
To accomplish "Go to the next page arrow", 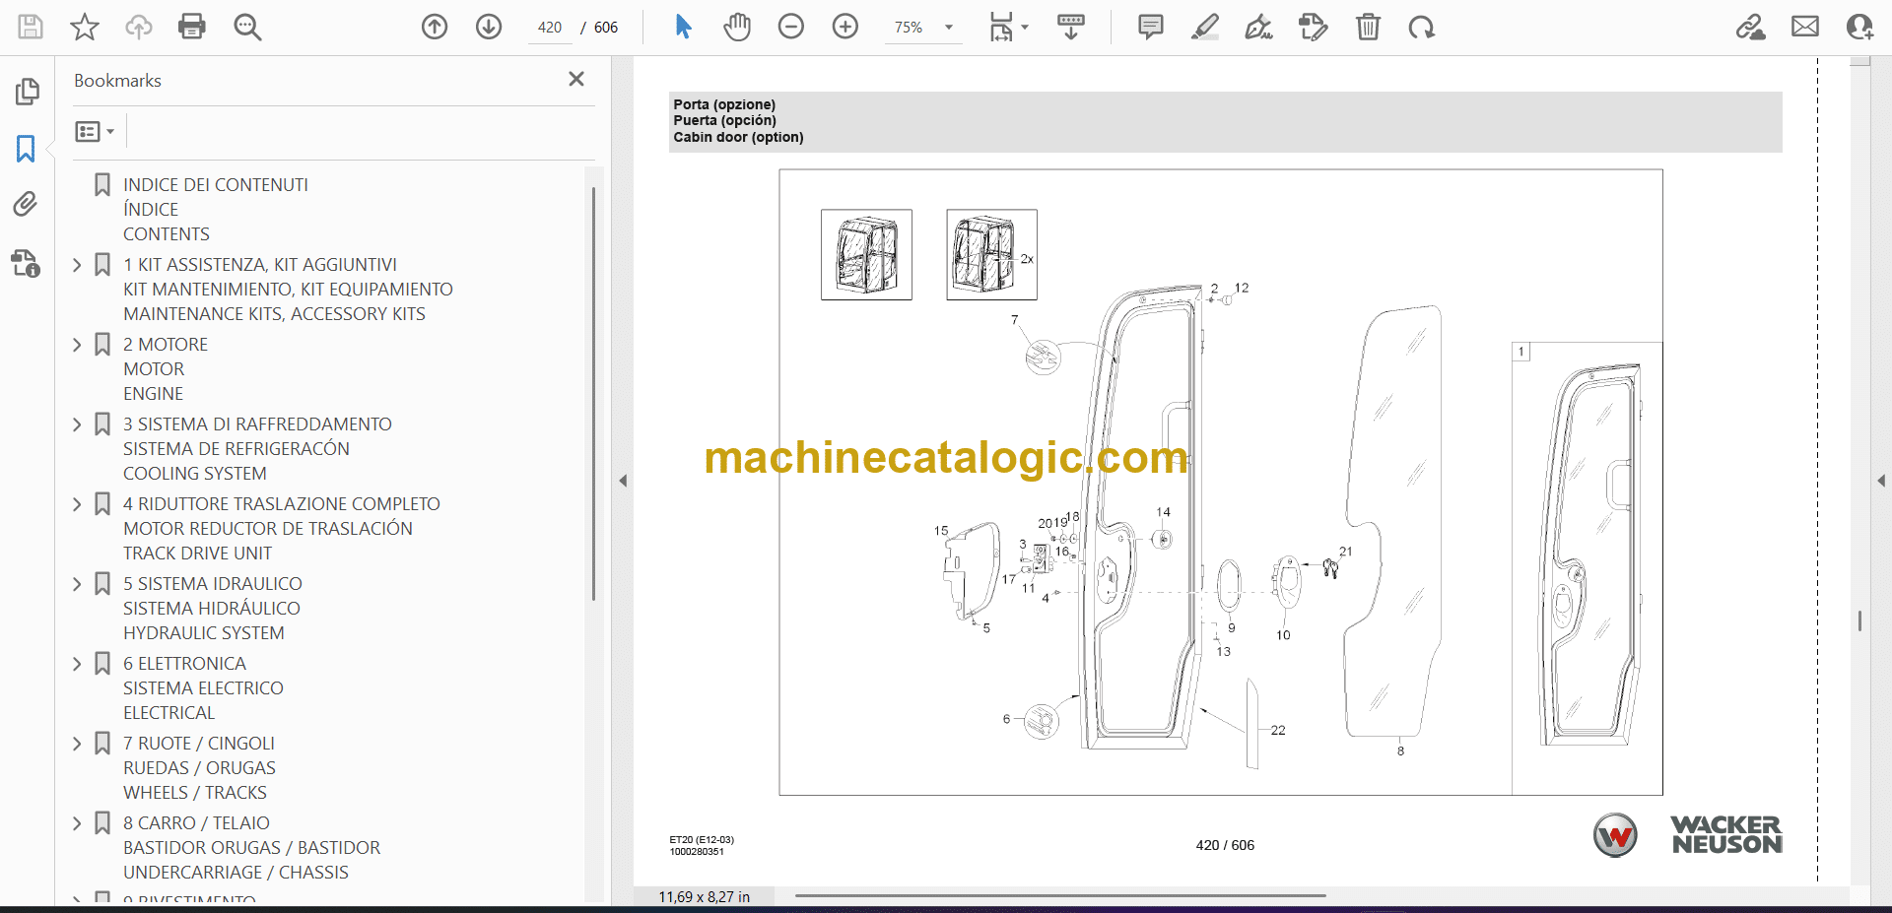I will (x=489, y=27).
